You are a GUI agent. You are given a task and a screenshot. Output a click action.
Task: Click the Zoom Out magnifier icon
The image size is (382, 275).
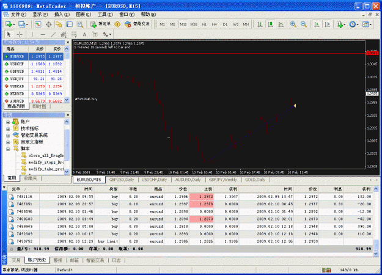[x=304, y=24]
